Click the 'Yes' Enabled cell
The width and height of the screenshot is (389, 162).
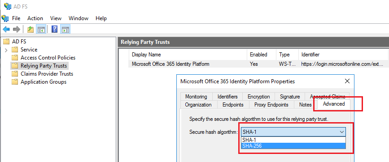(x=254, y=64)
